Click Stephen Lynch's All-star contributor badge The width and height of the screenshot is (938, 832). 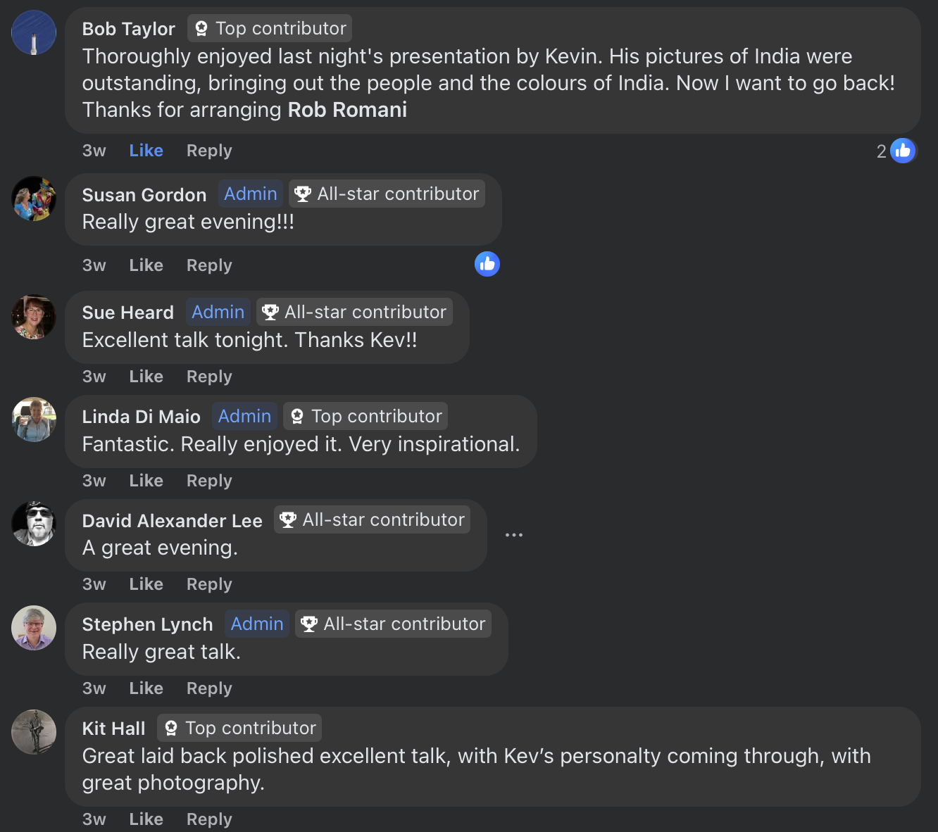pyautogui.click(x=393, y=624)
